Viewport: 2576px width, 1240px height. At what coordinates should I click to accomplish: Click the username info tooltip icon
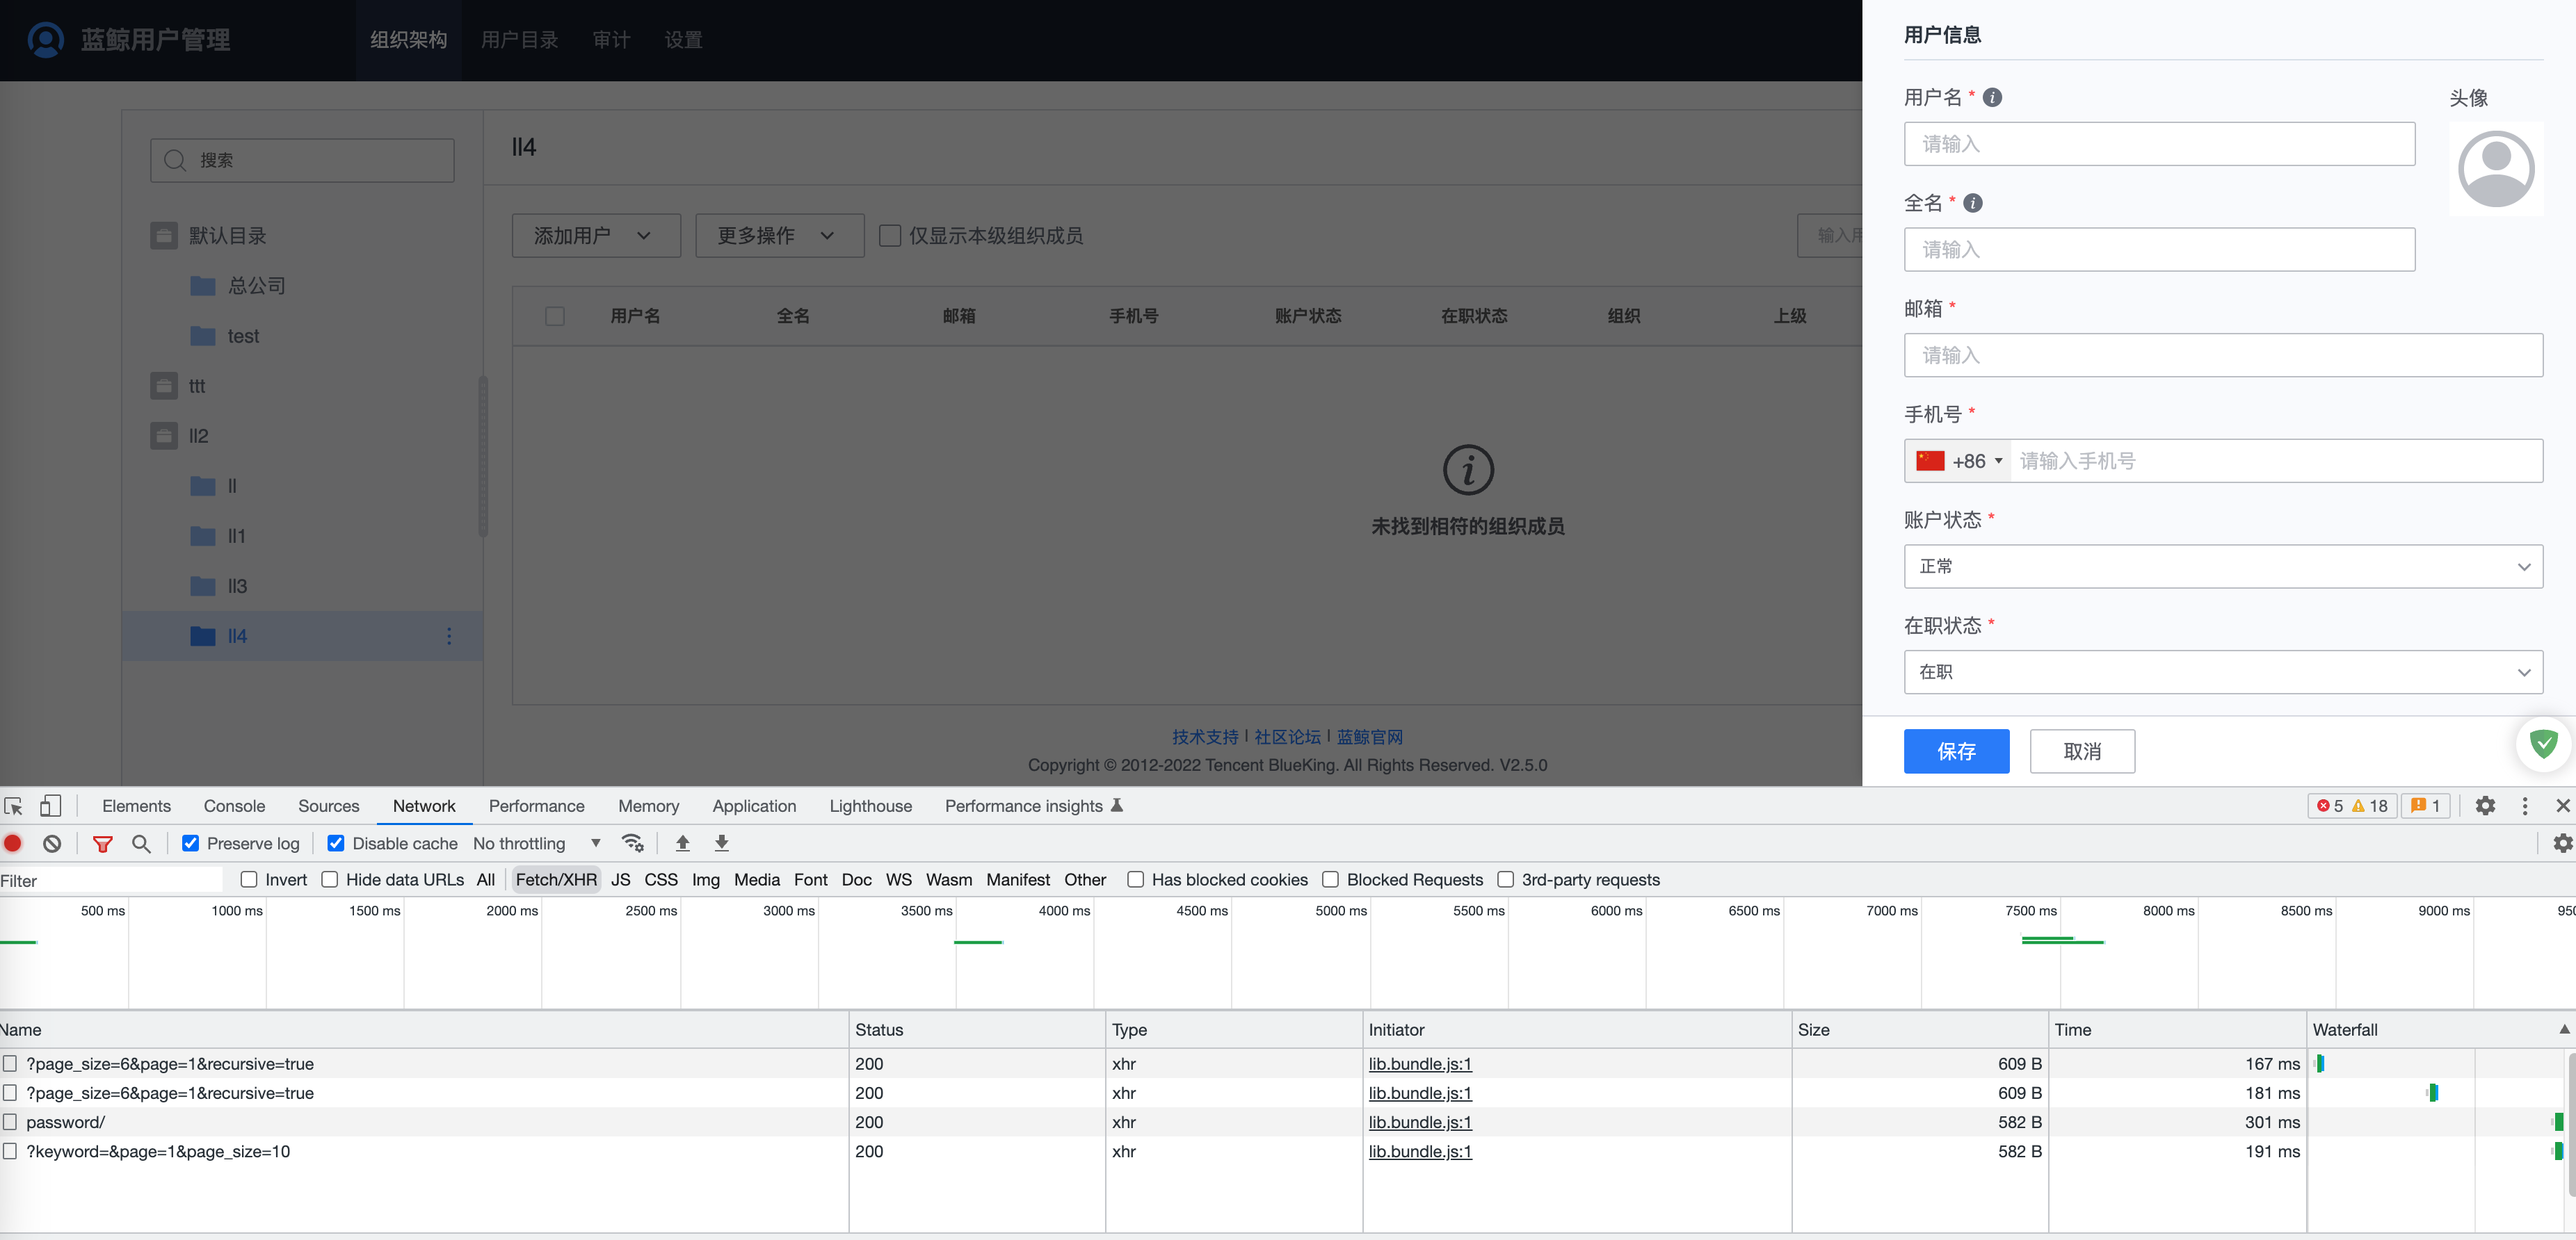click(x=1992, y=97)
